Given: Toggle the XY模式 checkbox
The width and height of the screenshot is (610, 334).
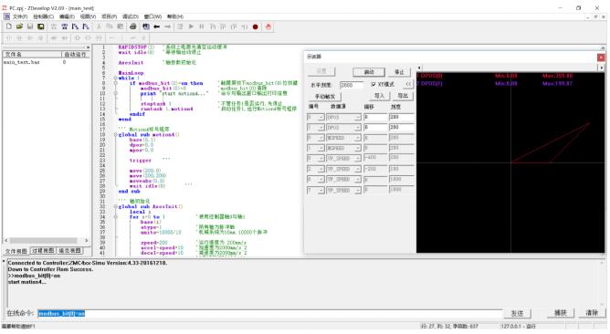Looking at the screenshot, I should [x=373, y=84].
